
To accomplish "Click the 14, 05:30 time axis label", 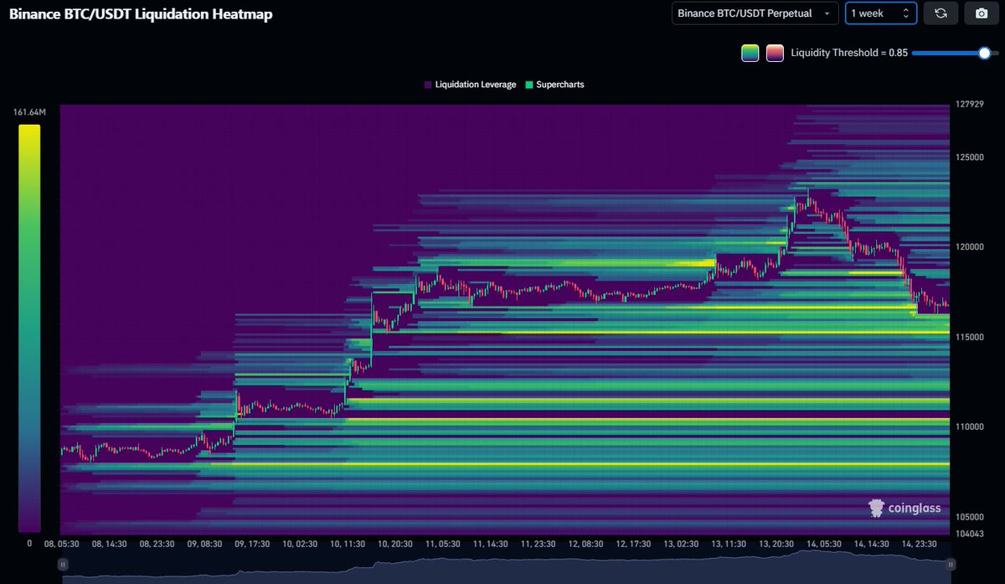I will tap(823, 544).
